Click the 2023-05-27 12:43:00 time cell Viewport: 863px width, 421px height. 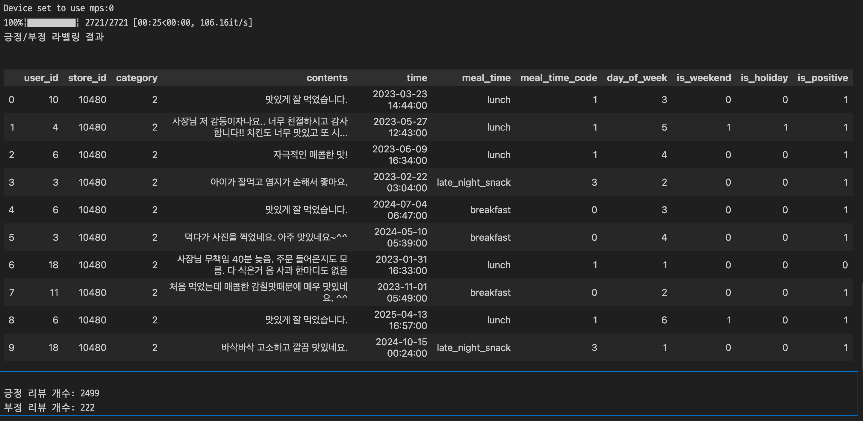coord(400,127)
